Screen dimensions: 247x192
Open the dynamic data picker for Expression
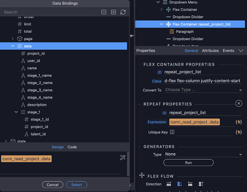(239, 122)
